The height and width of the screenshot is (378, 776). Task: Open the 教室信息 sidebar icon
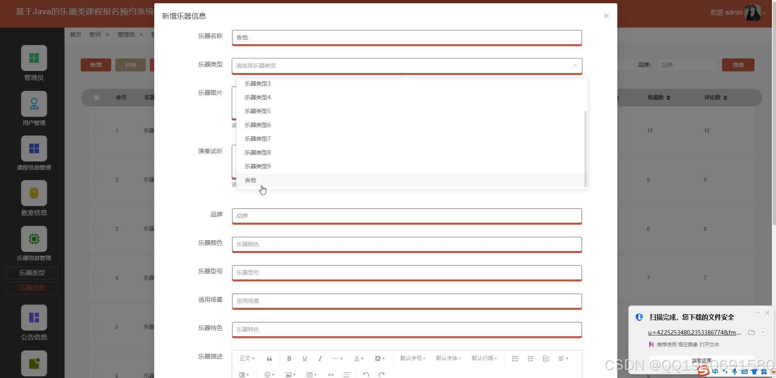click(x=34, y=193)
